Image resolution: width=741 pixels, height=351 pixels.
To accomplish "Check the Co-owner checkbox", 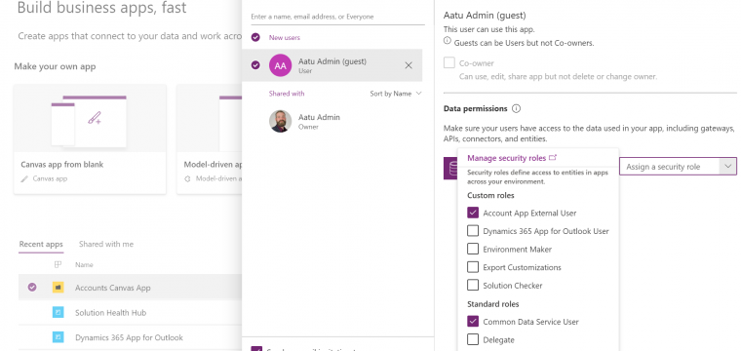I will 448,62.
